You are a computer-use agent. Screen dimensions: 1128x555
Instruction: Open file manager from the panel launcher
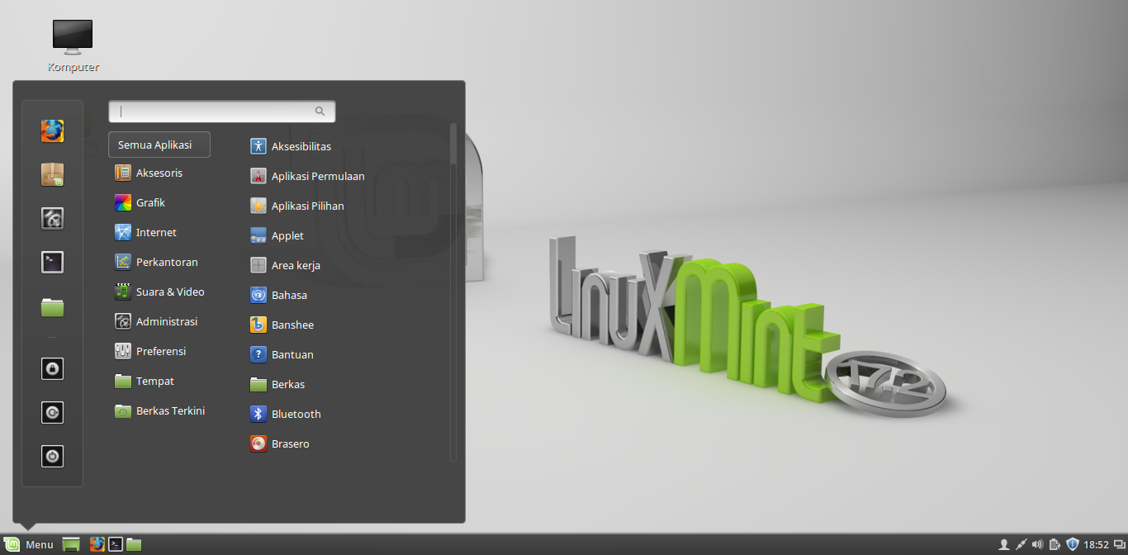click(134, 544)
